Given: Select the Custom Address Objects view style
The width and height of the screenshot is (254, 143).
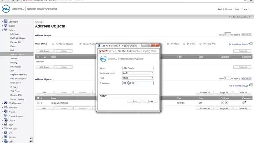Looking at the screenshot, I should [x=80, y=44].
